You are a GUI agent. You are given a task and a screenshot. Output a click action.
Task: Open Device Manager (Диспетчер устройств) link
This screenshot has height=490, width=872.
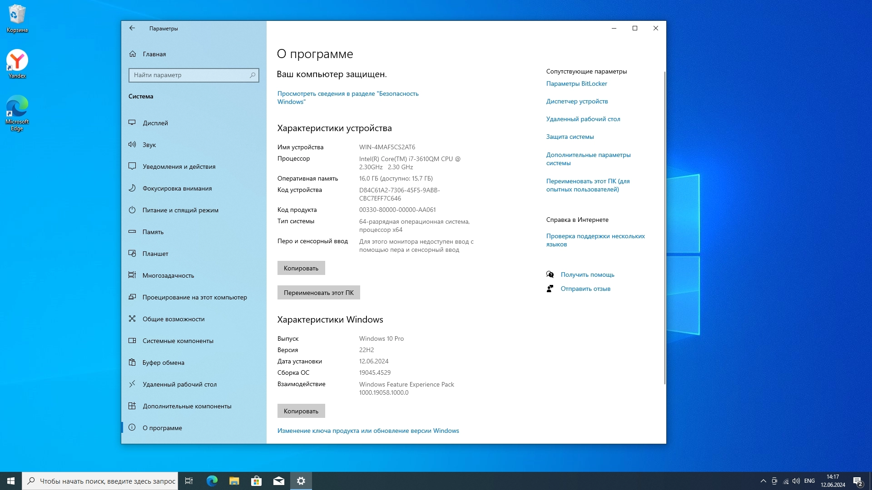point(577,101)
